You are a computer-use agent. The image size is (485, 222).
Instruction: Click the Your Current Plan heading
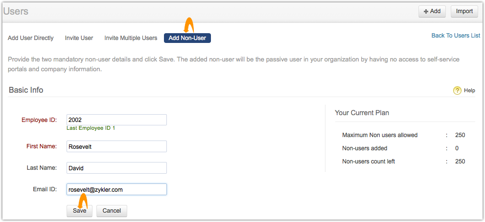pyautogui.click(x=362, y=113)
